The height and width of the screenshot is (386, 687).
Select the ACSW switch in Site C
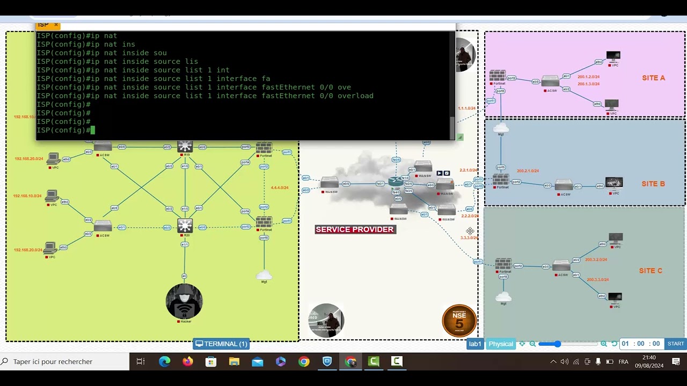tap(561, 266)
